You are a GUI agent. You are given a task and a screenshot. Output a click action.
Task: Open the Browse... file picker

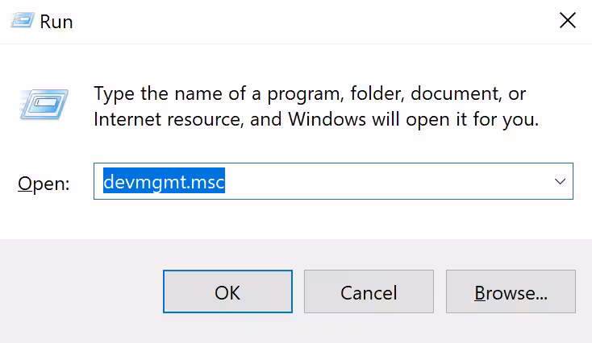click(x=511, y=291)
